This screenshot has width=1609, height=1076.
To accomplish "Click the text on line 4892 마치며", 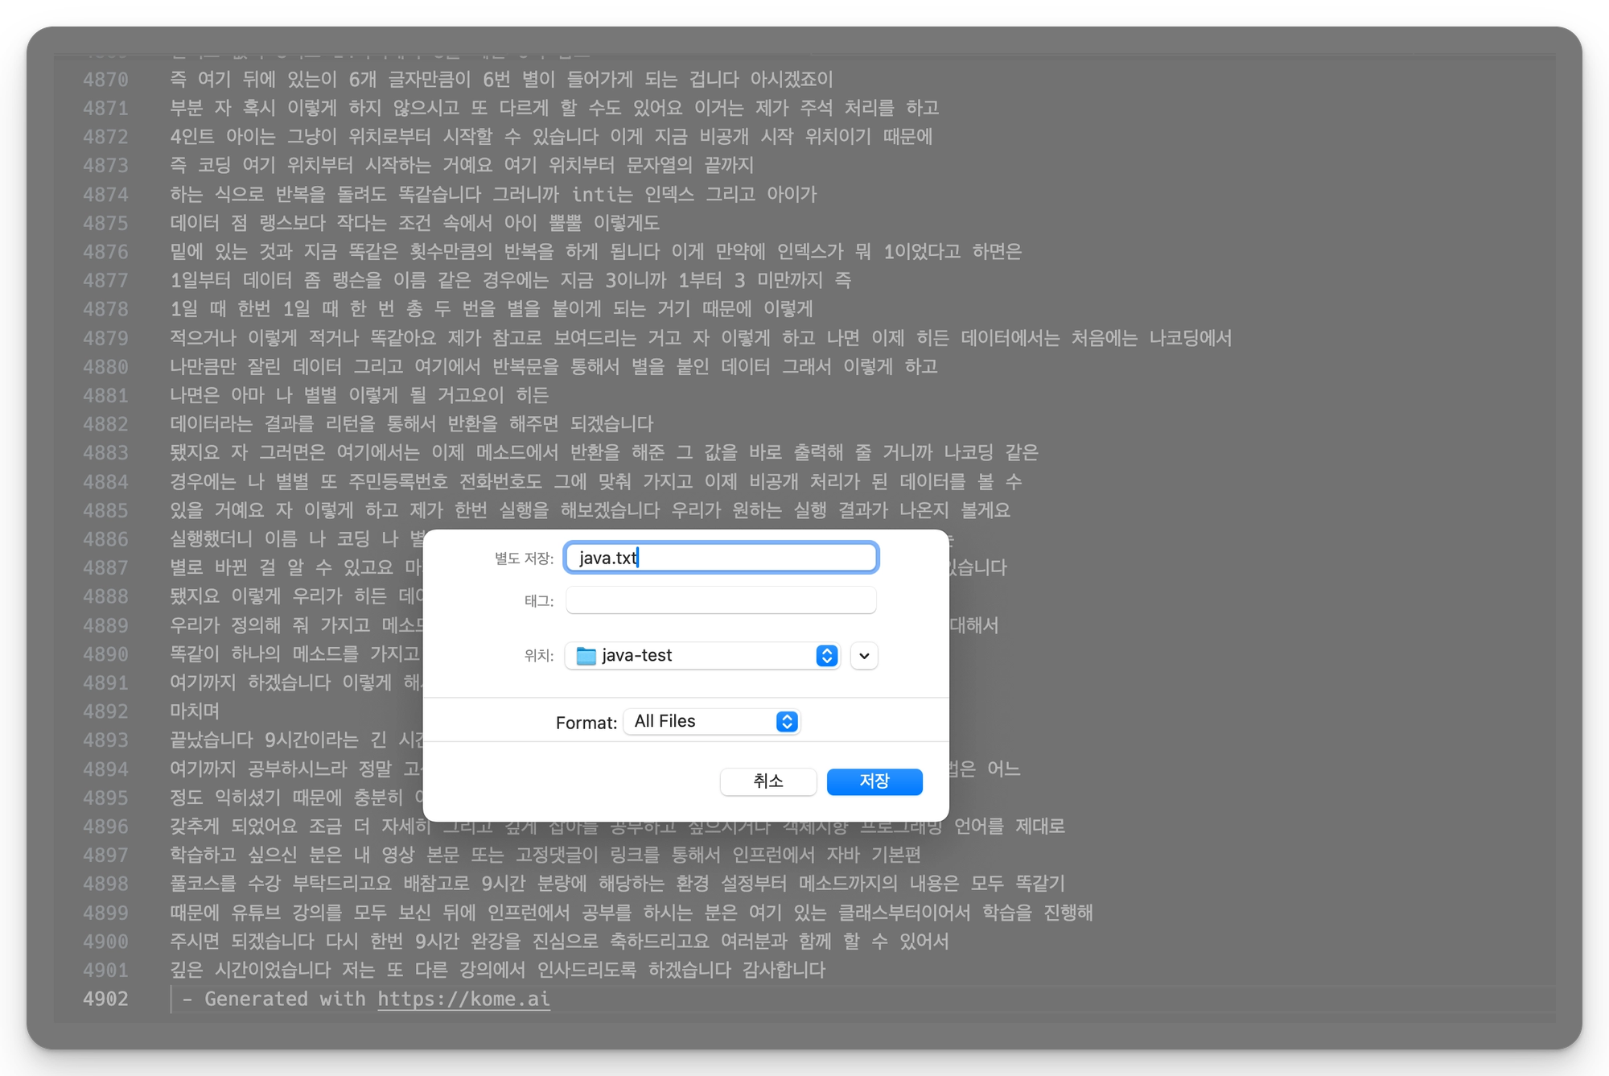I will click(x=195, y=711).
